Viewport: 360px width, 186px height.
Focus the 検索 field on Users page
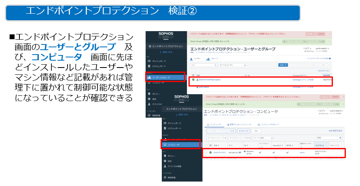pos(203,65)
